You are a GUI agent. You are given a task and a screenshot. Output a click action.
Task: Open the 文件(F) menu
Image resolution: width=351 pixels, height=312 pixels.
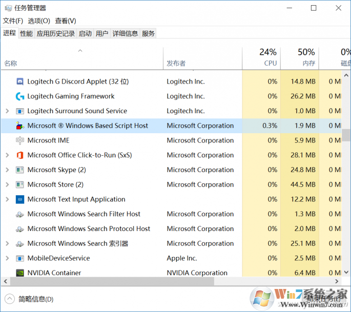pos(13,21)
